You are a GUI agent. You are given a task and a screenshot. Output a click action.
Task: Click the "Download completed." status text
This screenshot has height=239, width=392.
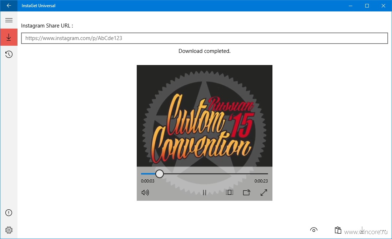[205, 51]
